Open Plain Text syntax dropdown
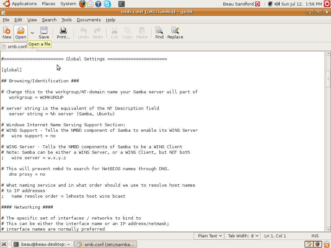Image resolution: width=331 pixels, height=248 pixels. (209, 236)
